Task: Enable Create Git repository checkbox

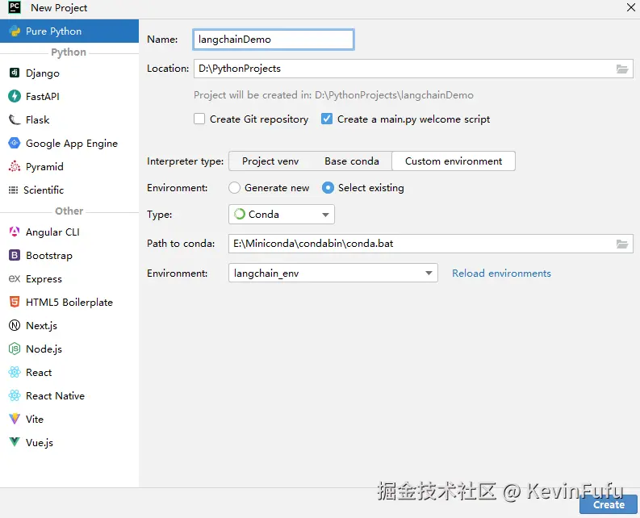Action: [x=199, y=119]
